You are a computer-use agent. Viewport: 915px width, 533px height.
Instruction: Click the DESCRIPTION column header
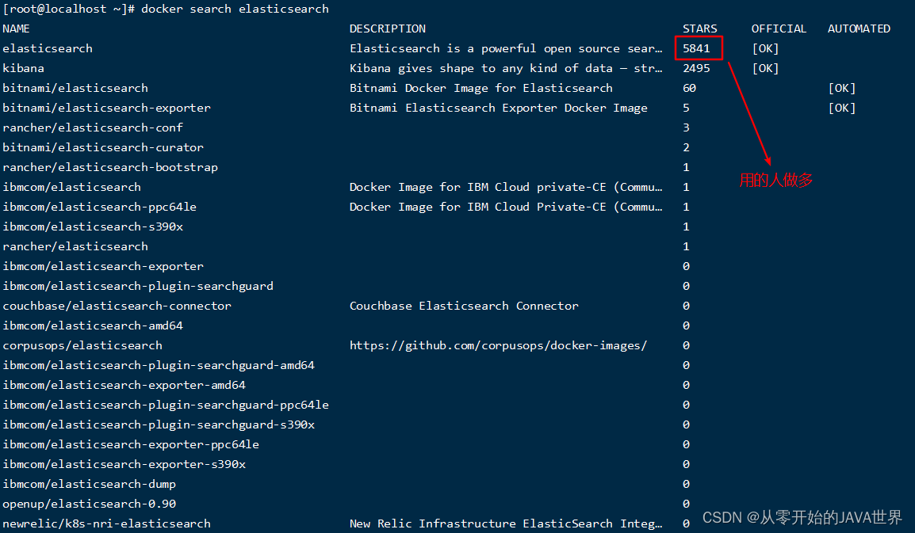pos(387,29)
